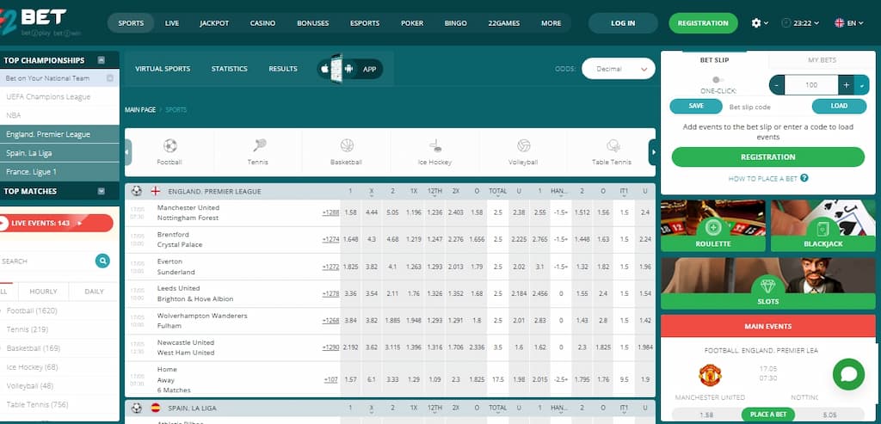Click the Log In button

pyautogui.click(x=623, y=23)
